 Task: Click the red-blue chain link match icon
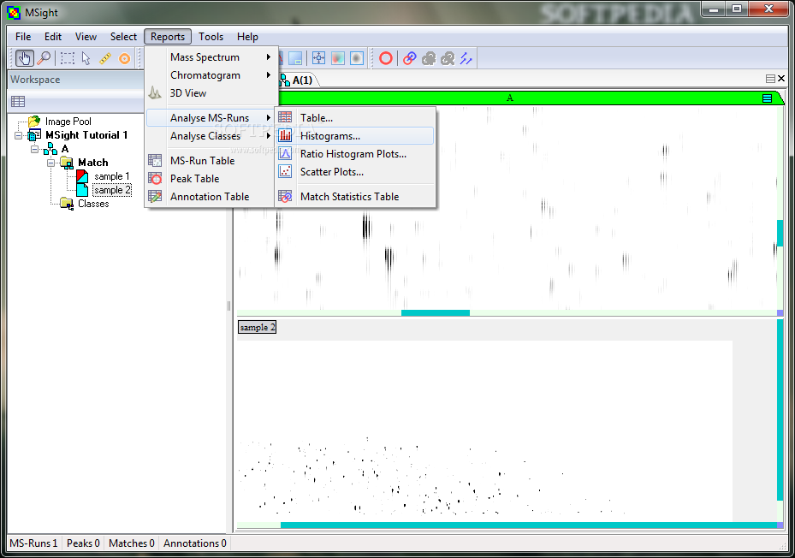410,58
